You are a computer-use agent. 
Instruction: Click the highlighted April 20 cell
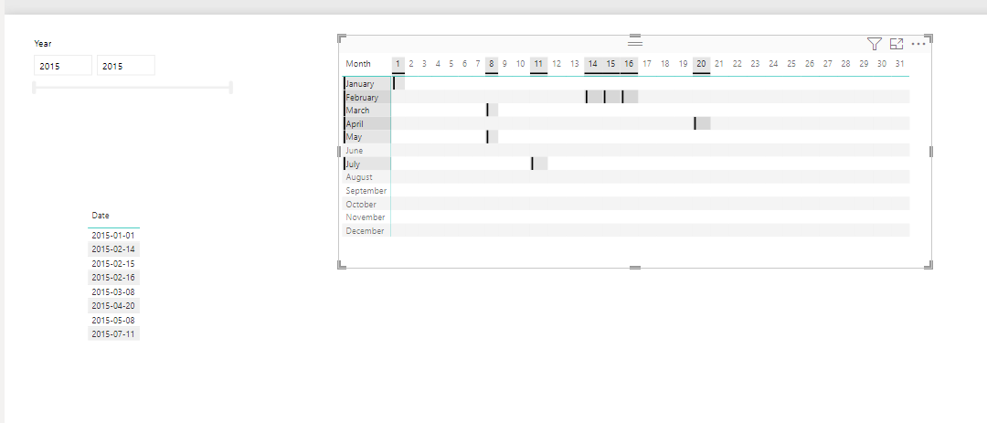click(x=702, y=123)
